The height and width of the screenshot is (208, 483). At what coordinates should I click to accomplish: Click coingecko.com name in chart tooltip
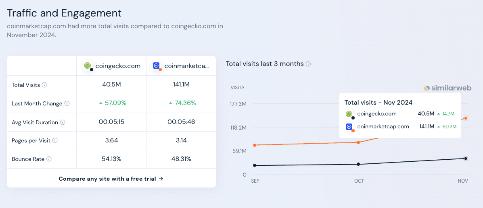pos(377,114)
